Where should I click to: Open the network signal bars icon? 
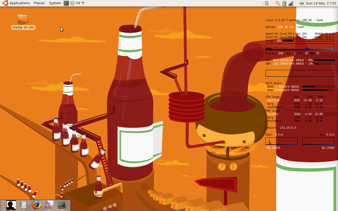[291, 3]
